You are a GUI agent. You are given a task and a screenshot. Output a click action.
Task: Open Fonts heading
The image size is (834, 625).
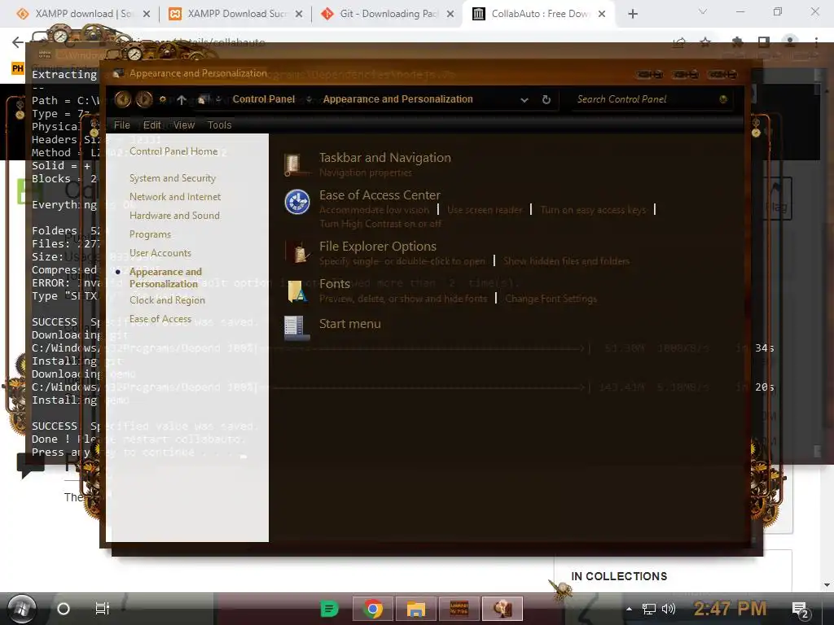tap(335, 284)
